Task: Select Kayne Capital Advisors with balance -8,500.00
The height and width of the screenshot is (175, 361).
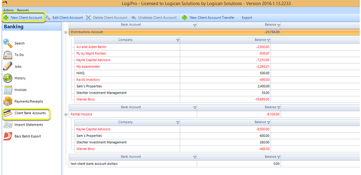Action: (217, 129)
